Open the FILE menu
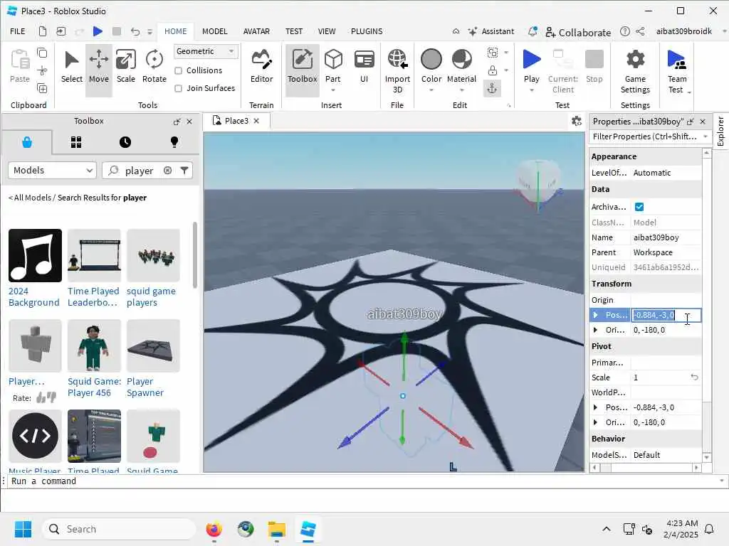 tap(18, 31)
